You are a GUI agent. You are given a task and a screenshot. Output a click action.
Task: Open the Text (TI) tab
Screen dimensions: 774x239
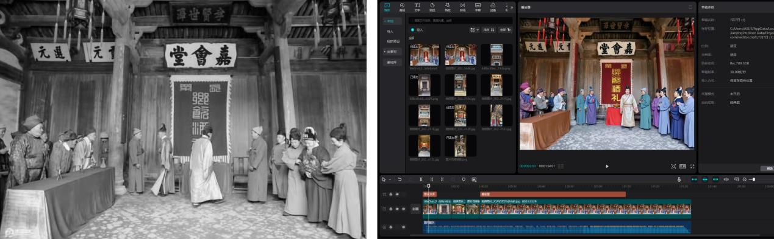pos(418,7)
